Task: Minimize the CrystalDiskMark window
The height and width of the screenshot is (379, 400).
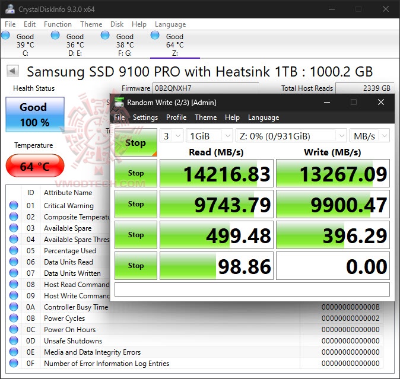Action: [327, 102]
